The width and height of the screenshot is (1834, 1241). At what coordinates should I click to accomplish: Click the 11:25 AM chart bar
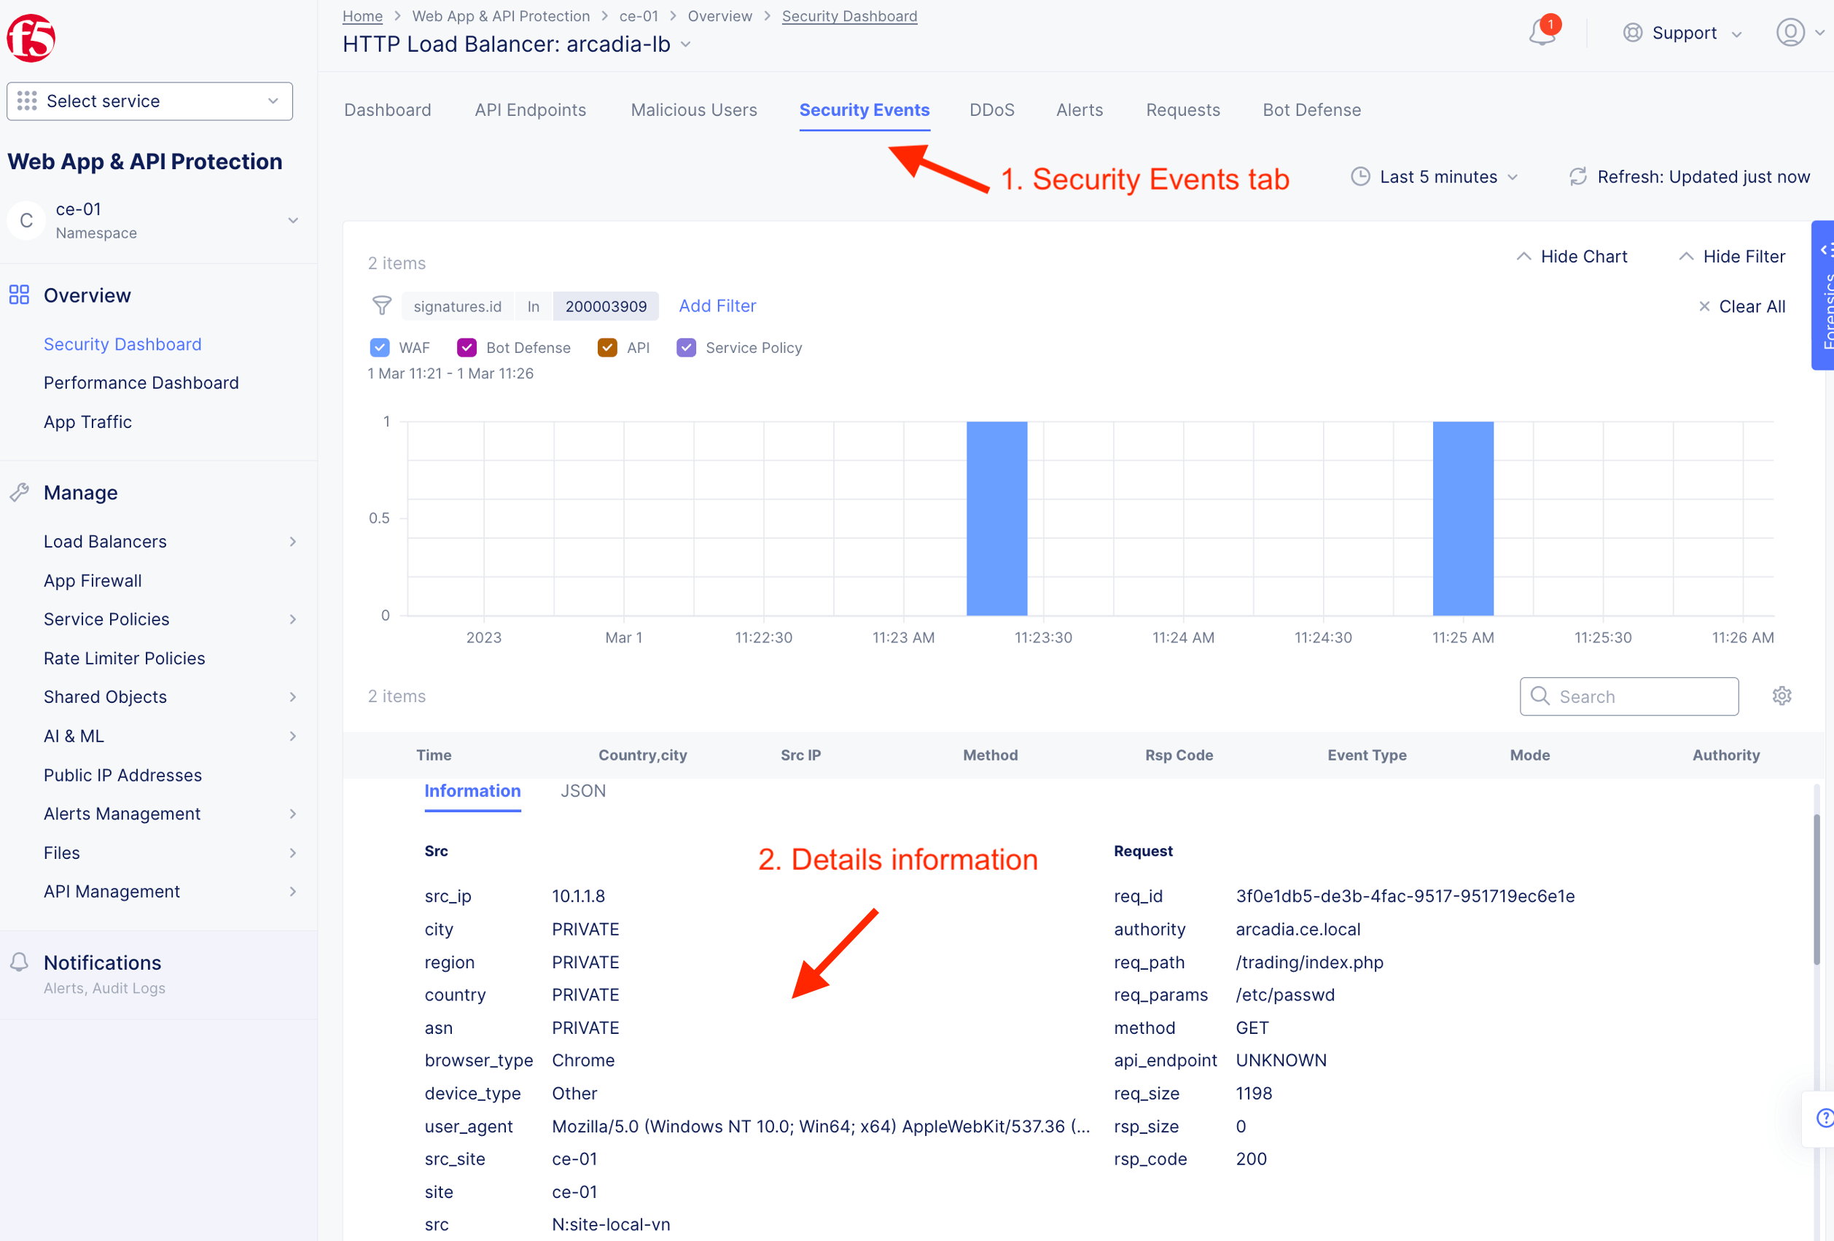tap(1462, 518)
